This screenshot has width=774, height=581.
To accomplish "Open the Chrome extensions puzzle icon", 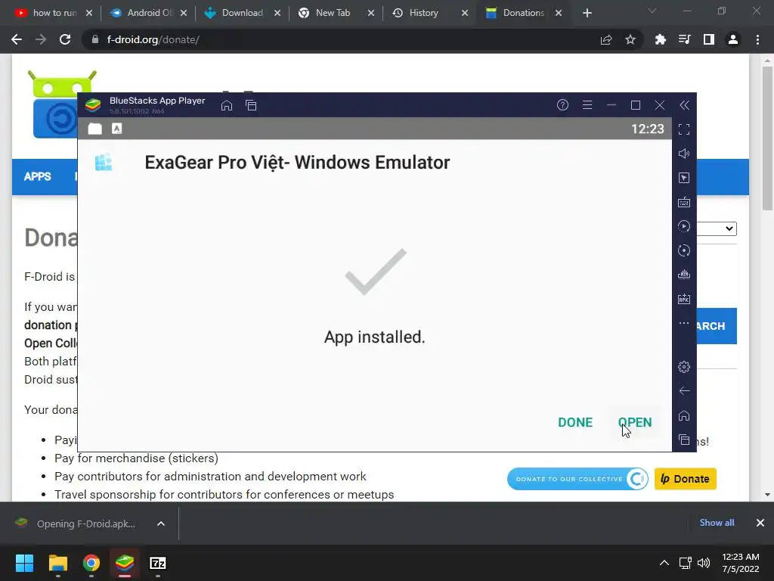I will point(660,39).
